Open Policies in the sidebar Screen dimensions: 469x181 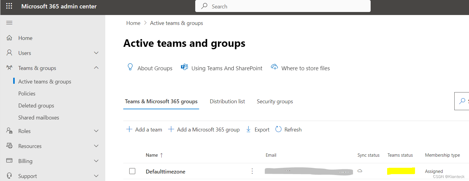(x=27, y=94)
